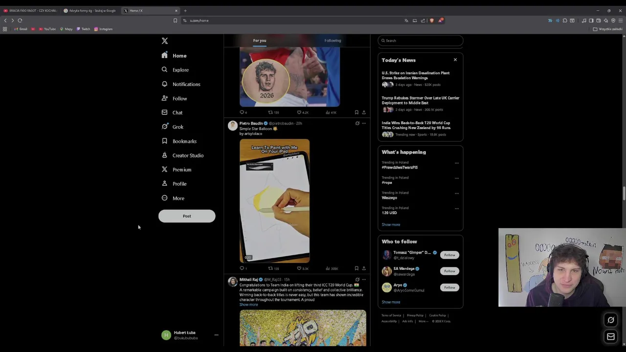Click Grok icon on Mithali Raj's post
Viewport: 626px width, 352px height.
coord(358,280)
